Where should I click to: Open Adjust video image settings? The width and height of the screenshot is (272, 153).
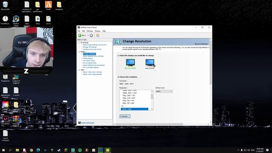(92, 74)
